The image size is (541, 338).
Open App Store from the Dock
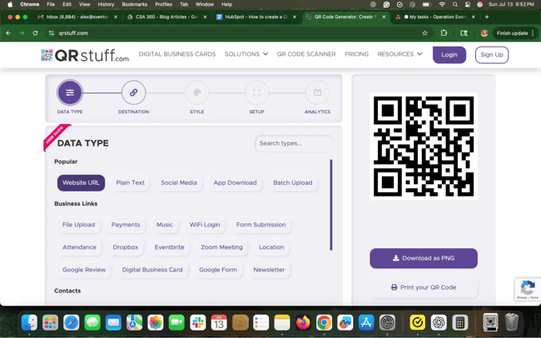[x=366, y=323]
